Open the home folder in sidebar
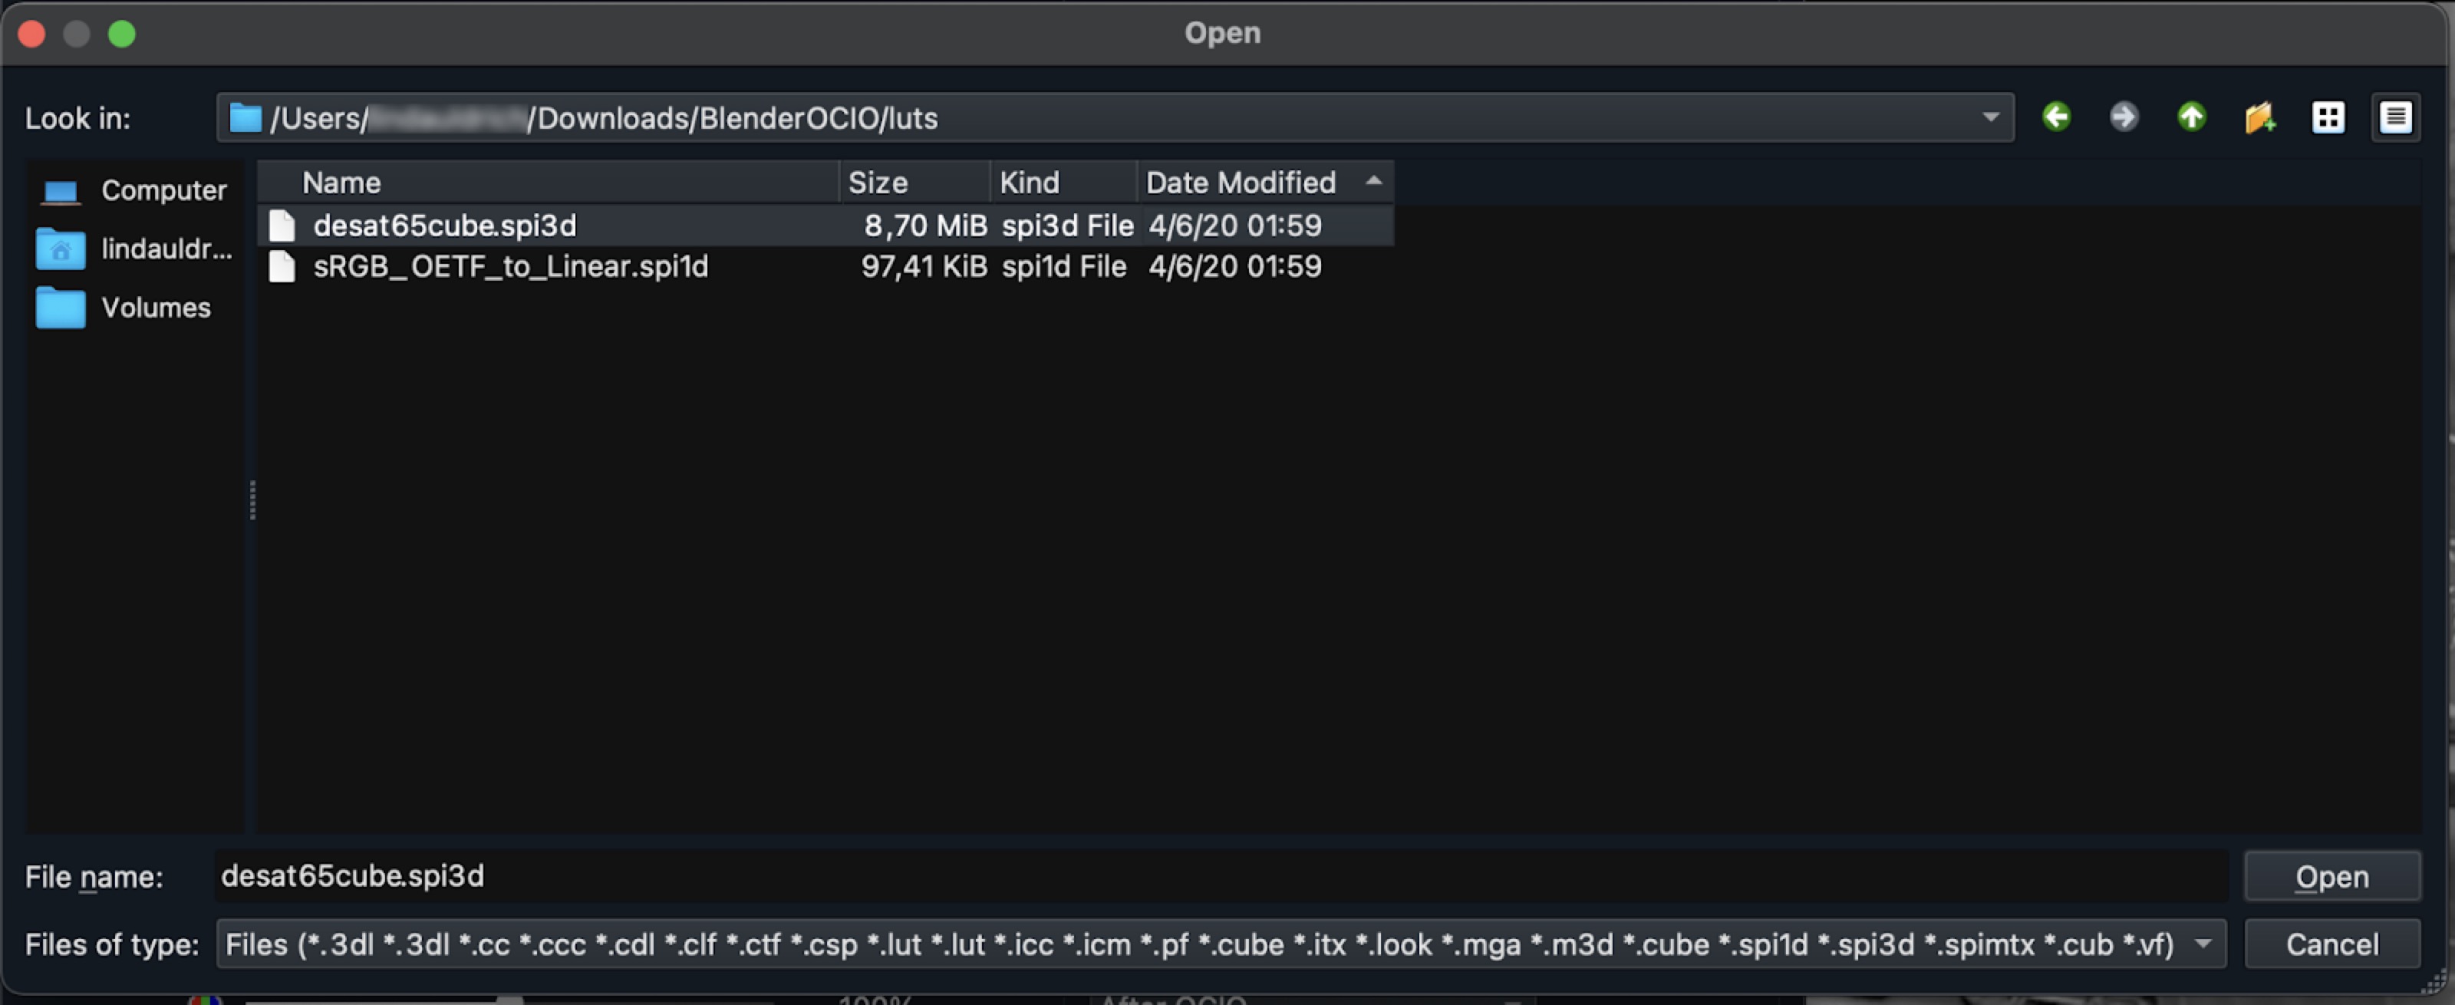The width and height of the screenshot is (2455, 1005). click(x=133, y=249)
